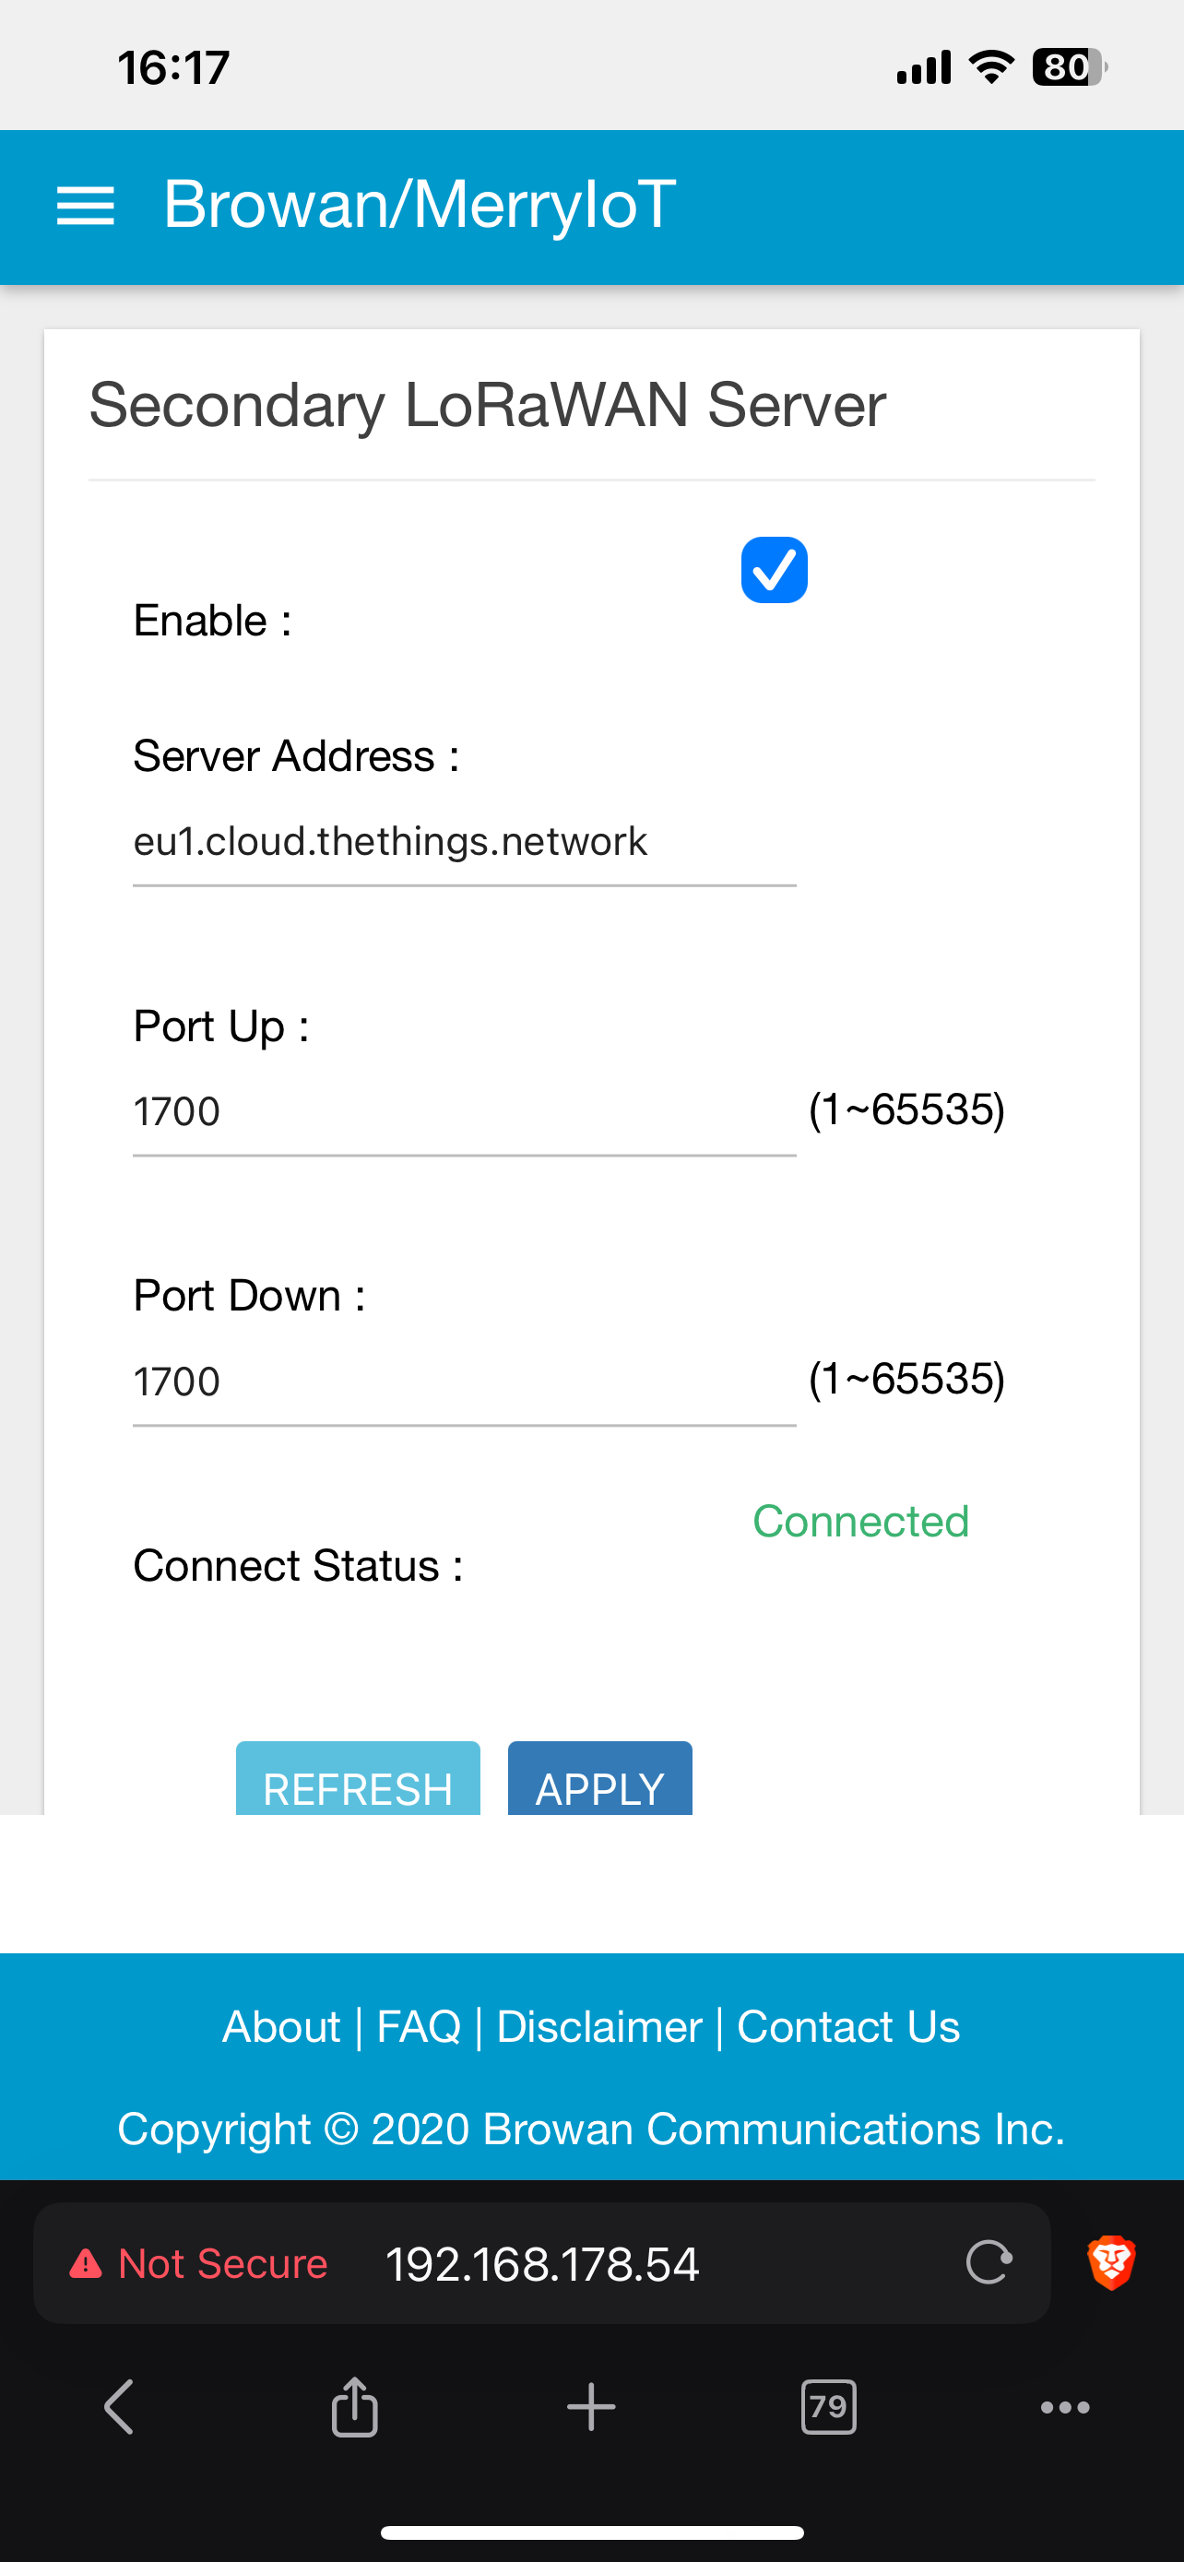Focus the Port Down input field

(464, 1382)
